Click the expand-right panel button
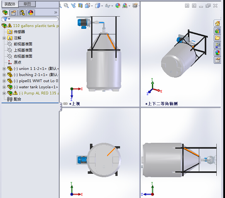Viewport: 225px width, 198px height. pyautogui.click(x=194, y=6)
